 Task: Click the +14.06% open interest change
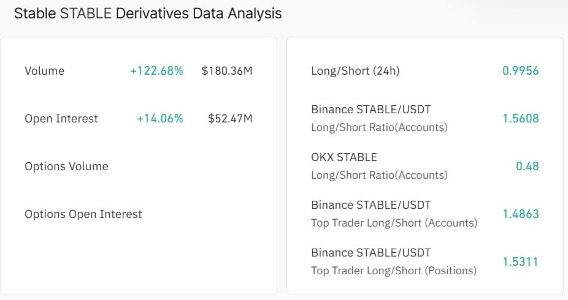pyautogui.click(x=160, y=119)
